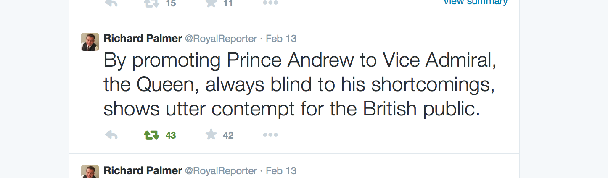This screenshot has width=608, height=178.
Task: Click the Feb 13 timestamp on the Vice Admiral tweet
Action: (281, 39)
